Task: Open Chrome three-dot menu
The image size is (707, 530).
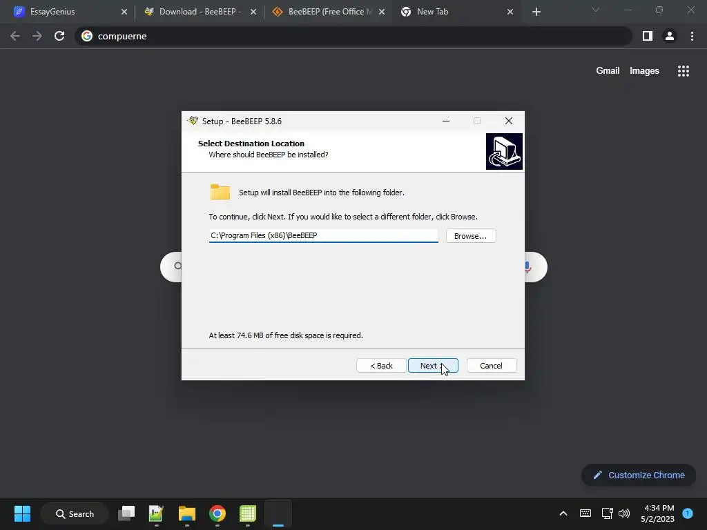Action: click(692, 36)
